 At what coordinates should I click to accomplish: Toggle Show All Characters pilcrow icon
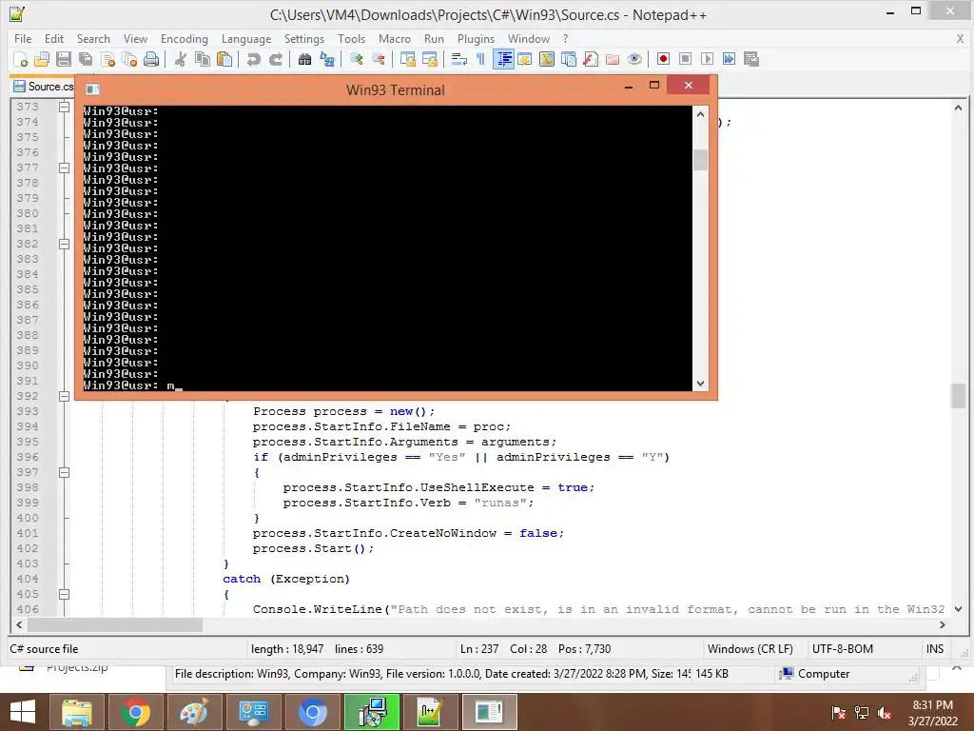click(x=480, y=59)
